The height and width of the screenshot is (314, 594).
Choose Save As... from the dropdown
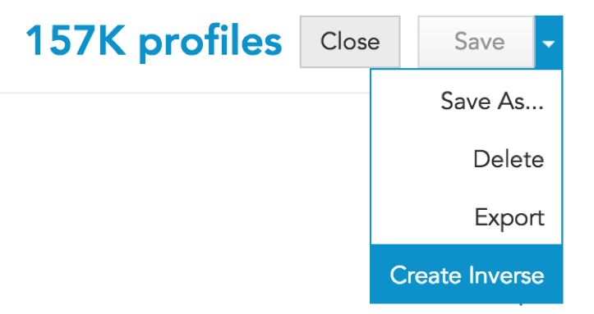coord(467,102)
